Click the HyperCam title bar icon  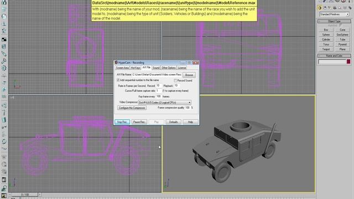[x=116, y=62]
